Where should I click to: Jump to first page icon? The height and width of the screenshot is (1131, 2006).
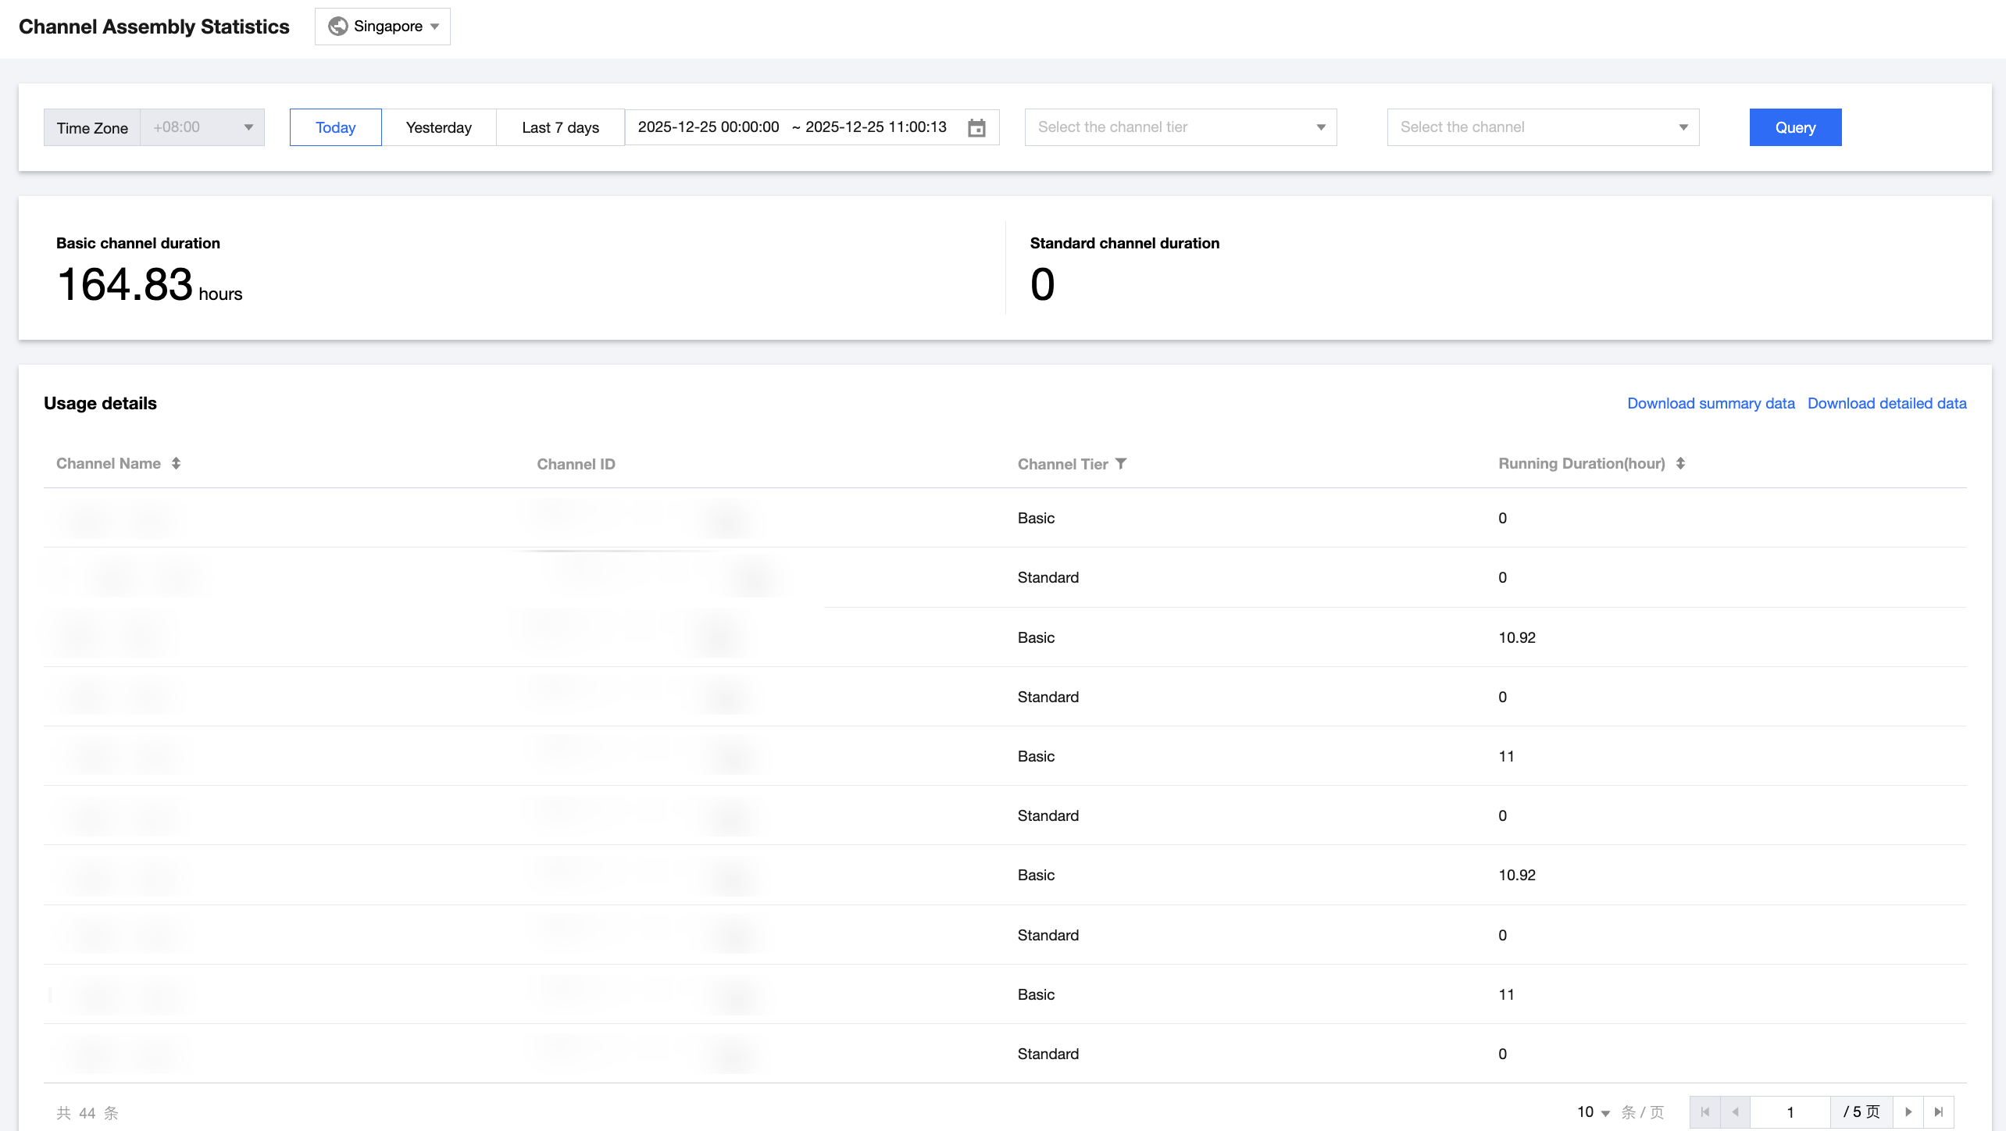1705,1111
